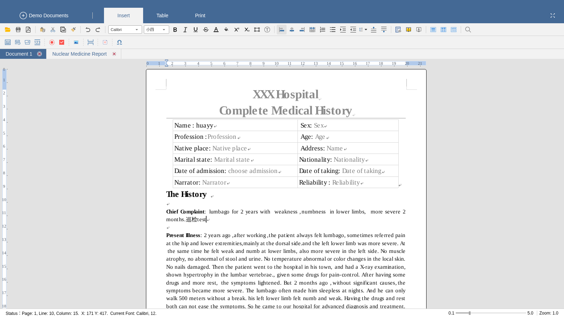Insert a date time field control
This screenshot has height=317, width=564.
tap(18, 42)
